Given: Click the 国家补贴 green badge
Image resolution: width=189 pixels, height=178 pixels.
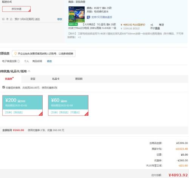Looking at the screenshot, I should (x=73, y=24).
